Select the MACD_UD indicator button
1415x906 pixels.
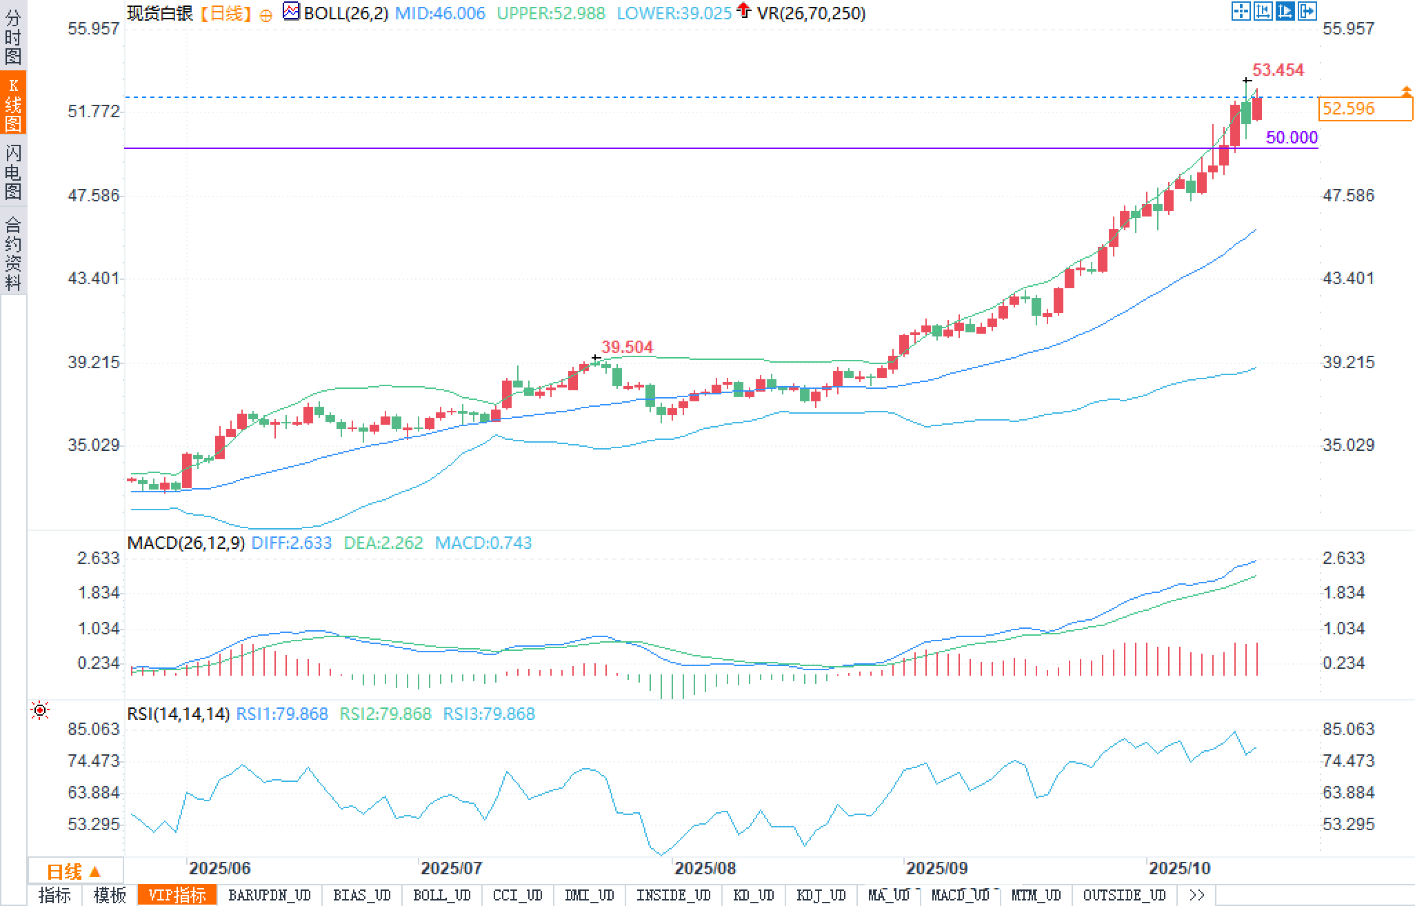[x=960, y=895]
